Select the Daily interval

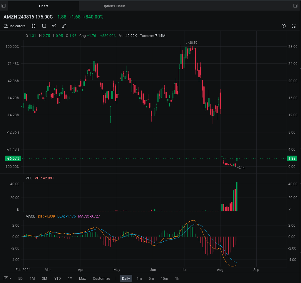click(126, 278)
